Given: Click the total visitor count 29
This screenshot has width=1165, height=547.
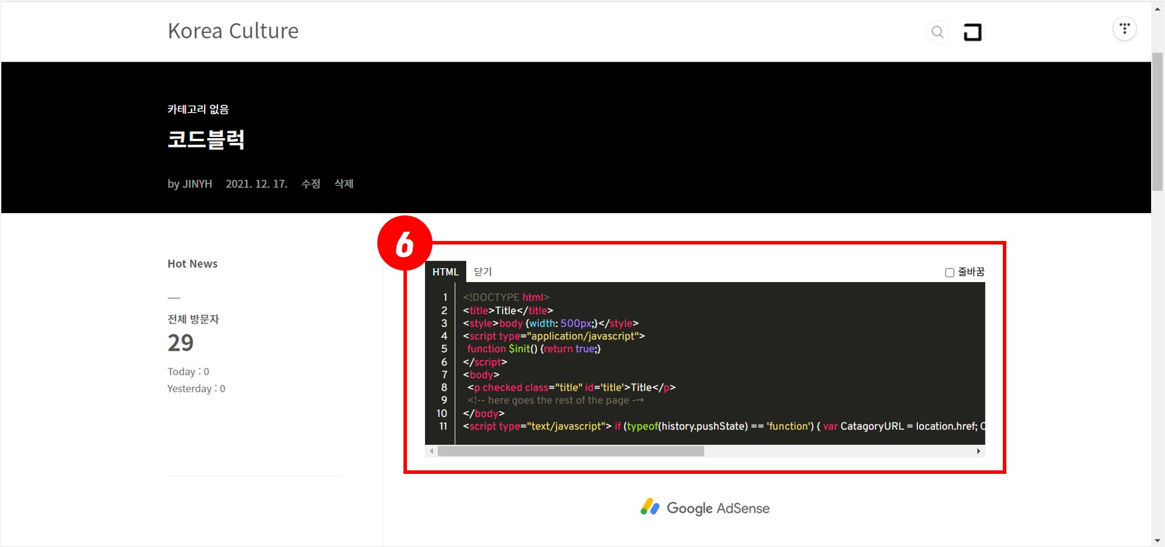Looking at the screenshot, I should (x=181, y=343).
